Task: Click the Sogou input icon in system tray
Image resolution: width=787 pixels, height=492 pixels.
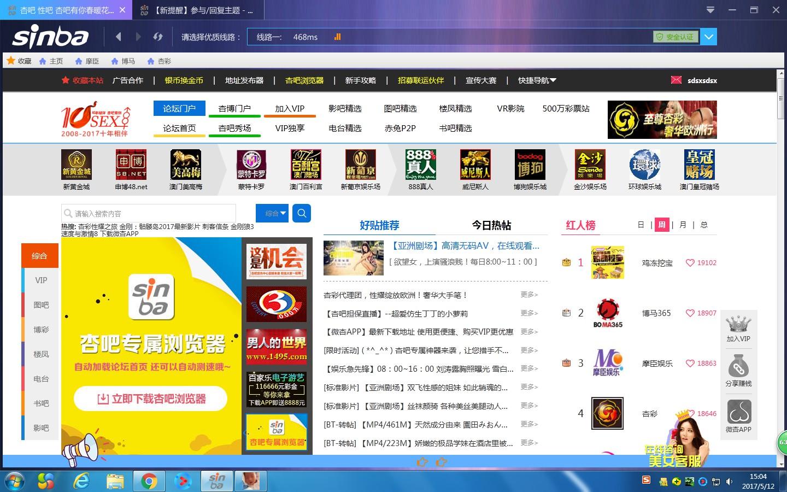Action: [x=646, y=480]
